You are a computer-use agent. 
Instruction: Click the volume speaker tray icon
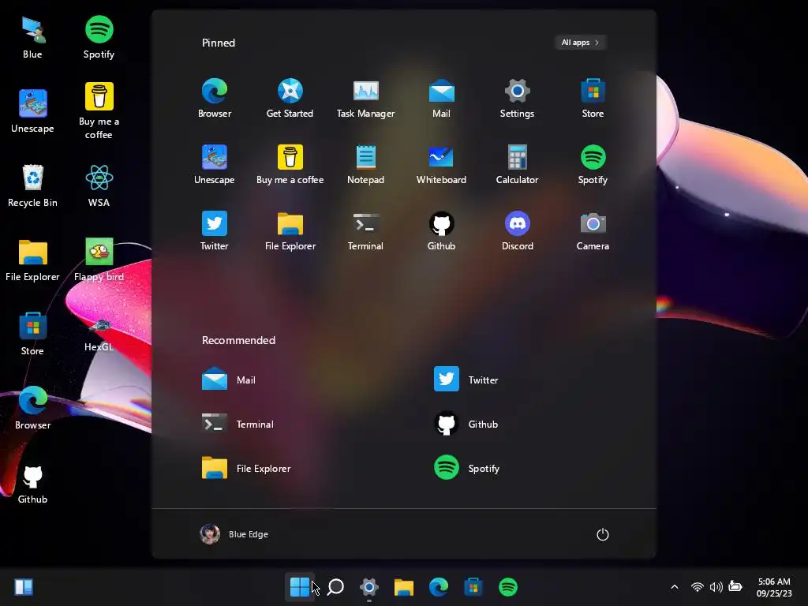716,587
